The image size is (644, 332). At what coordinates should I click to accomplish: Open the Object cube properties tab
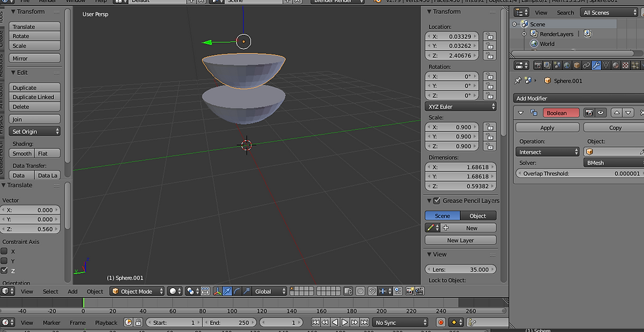(577, 65)
